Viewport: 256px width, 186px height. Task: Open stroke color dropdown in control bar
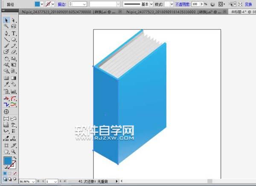pyautogui.click(x=53, y=4)
